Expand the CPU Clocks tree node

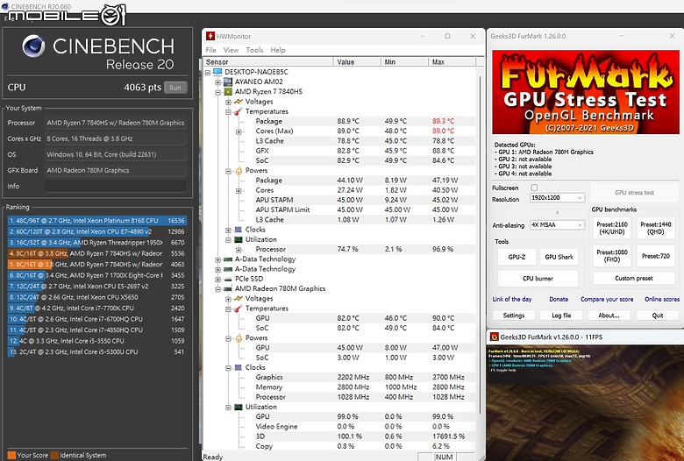[228, 230]
